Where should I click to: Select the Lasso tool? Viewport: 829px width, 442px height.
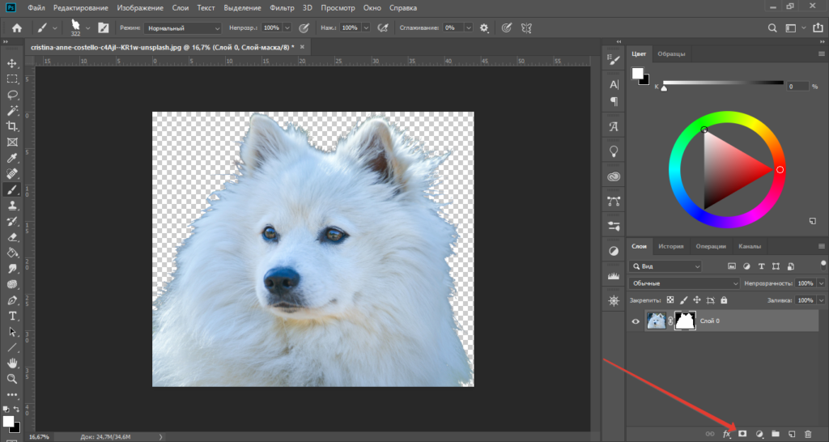pos(12,95)
